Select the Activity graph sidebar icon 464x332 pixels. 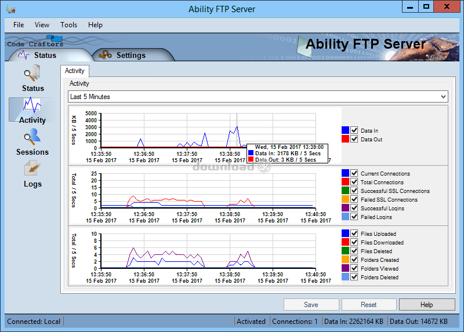(32, 110)
